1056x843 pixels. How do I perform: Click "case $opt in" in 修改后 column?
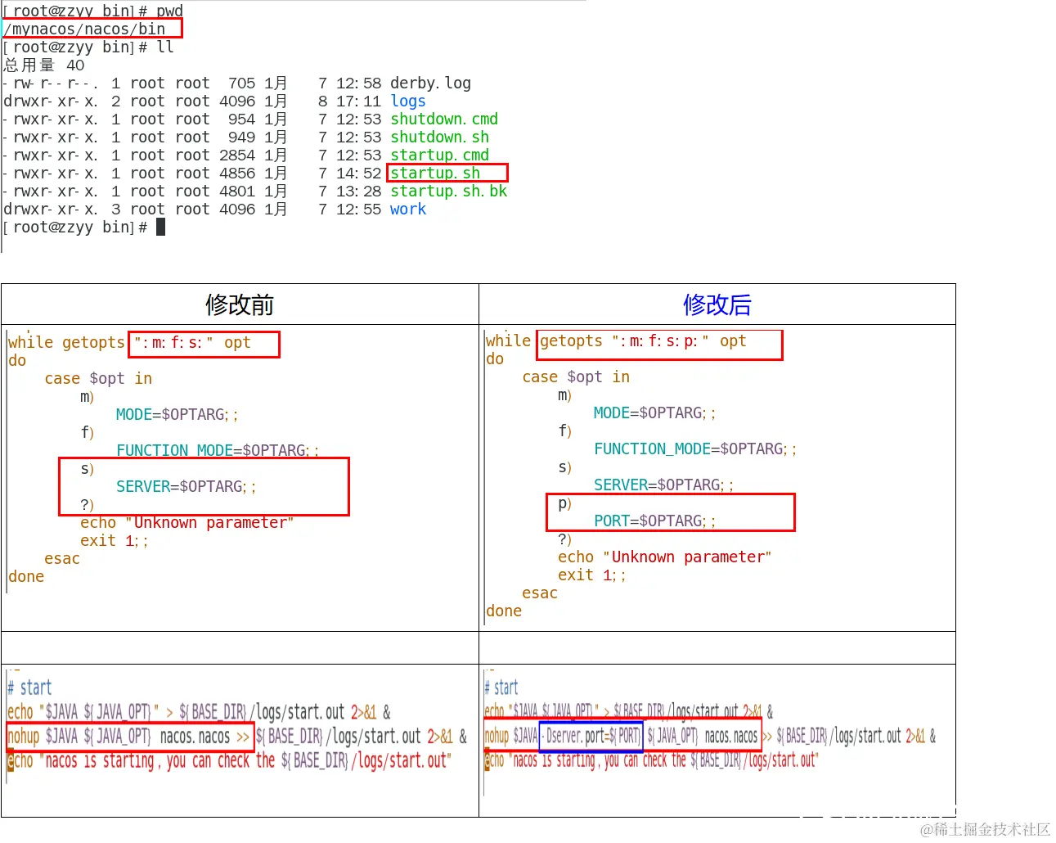tap(576, 376)
